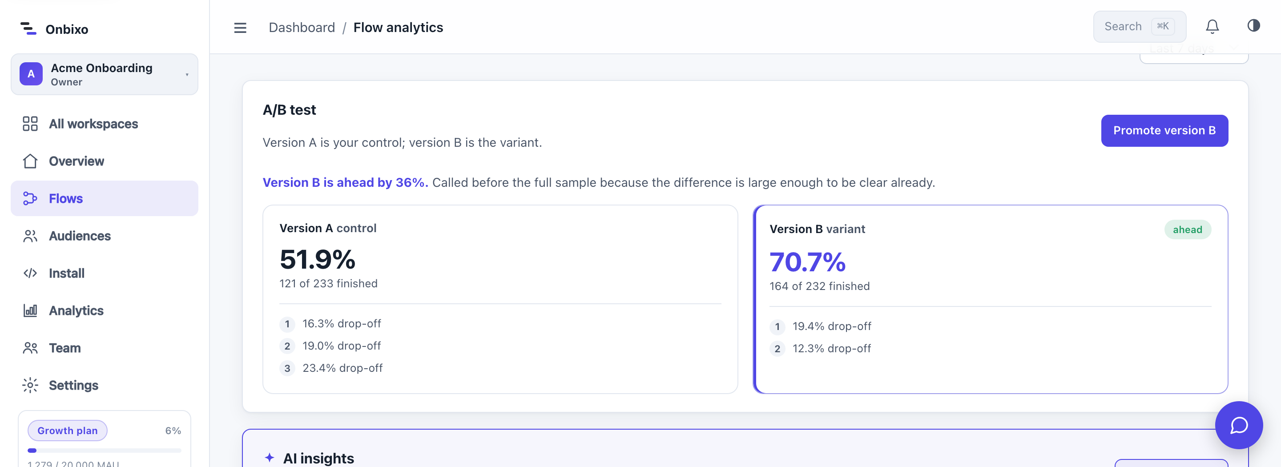Navigate to Analytics
Viewport: 1281px width, 467px height.
click(105, 310)
